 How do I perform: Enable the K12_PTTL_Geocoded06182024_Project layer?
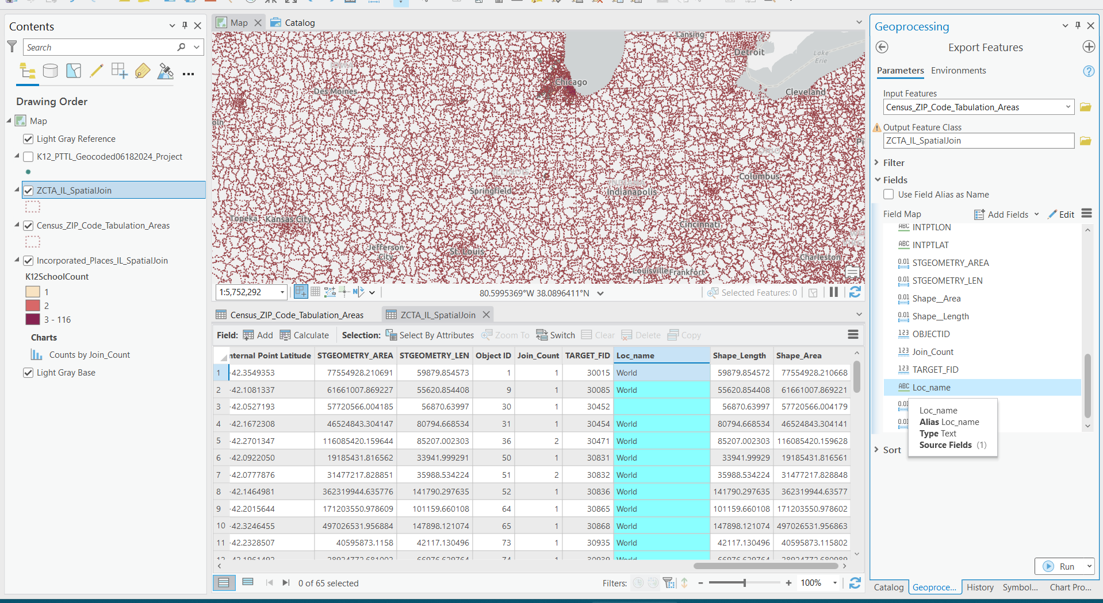pos(28,157)
